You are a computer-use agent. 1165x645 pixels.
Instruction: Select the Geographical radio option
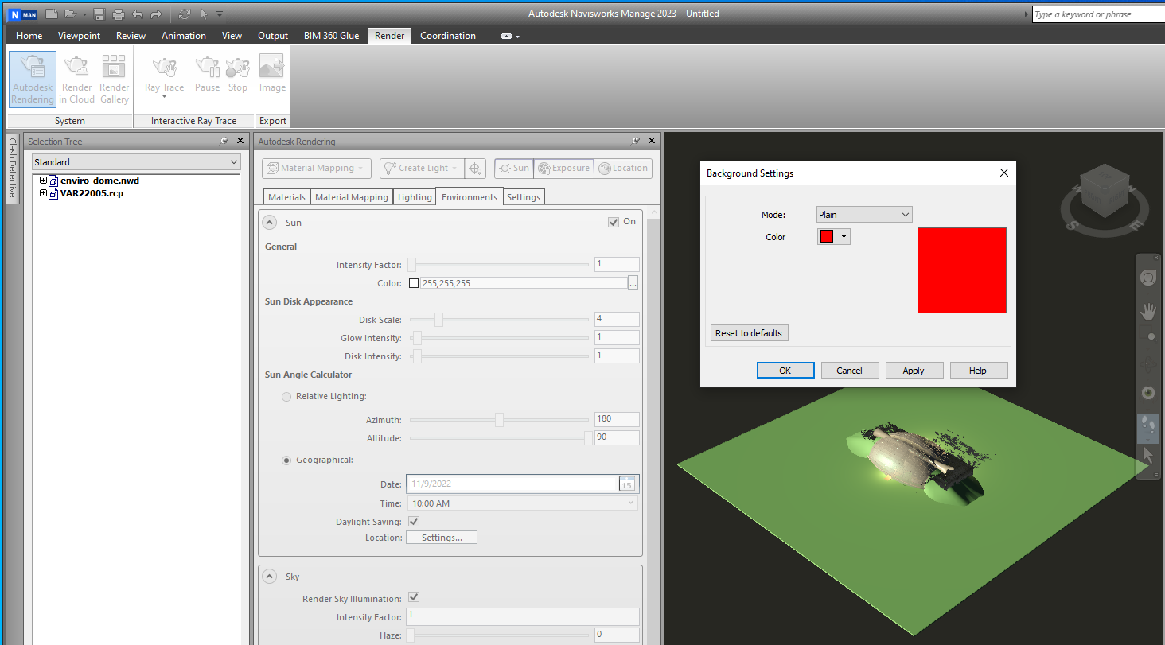pos(286,460)
